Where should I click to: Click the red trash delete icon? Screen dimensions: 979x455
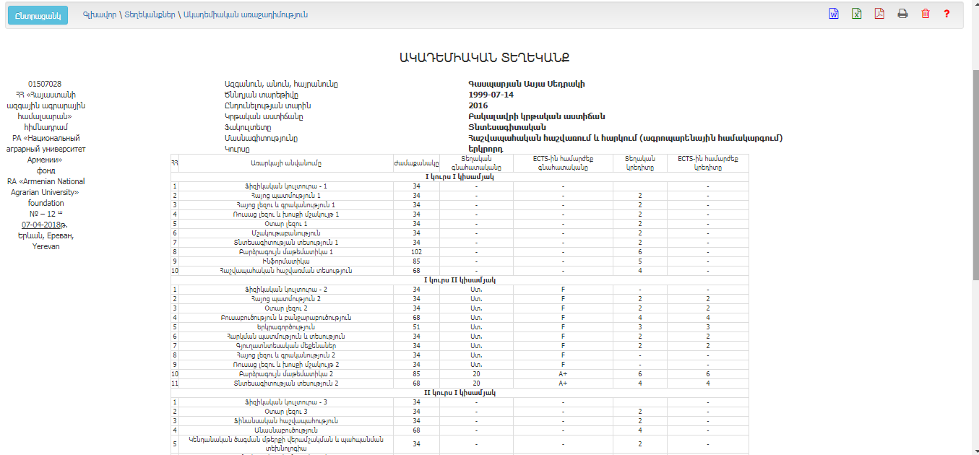(x=925, y=14)
